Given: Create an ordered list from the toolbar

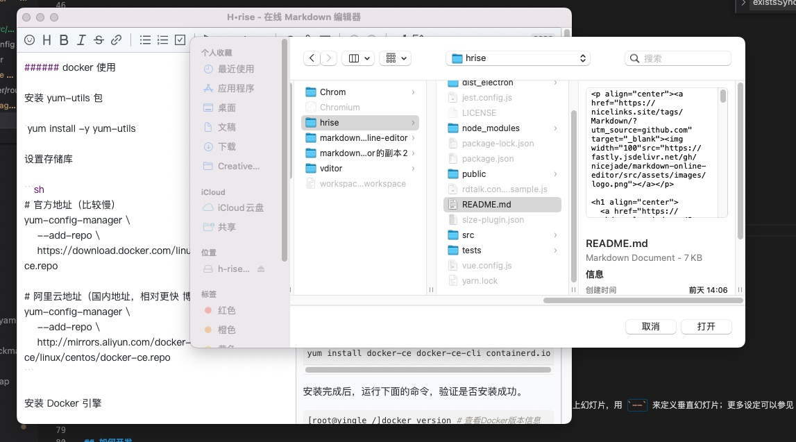Looking at the screenshot, I should (x=162, y=40).
